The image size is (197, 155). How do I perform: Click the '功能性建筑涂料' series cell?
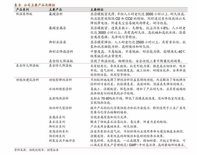(27, 80)
